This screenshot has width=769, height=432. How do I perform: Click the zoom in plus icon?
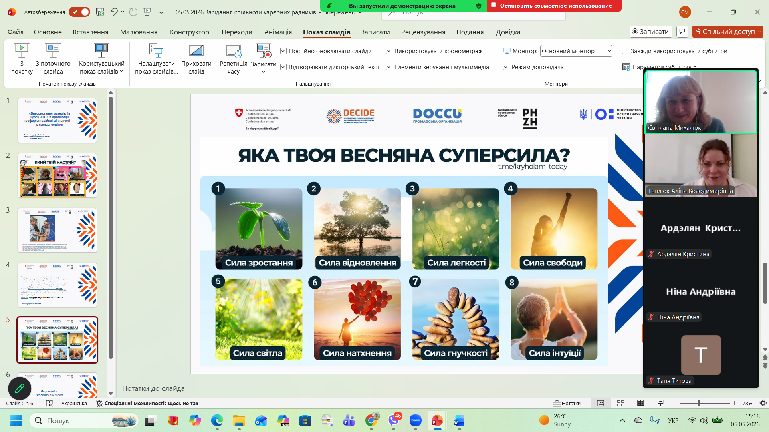coord(734,403)
